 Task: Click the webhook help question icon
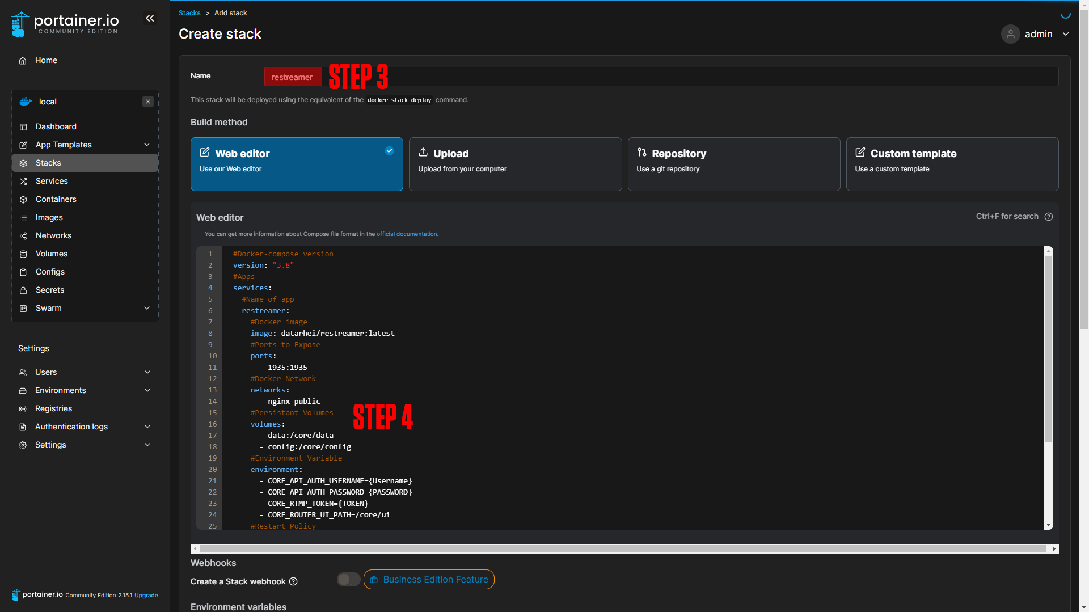(293, 581)
